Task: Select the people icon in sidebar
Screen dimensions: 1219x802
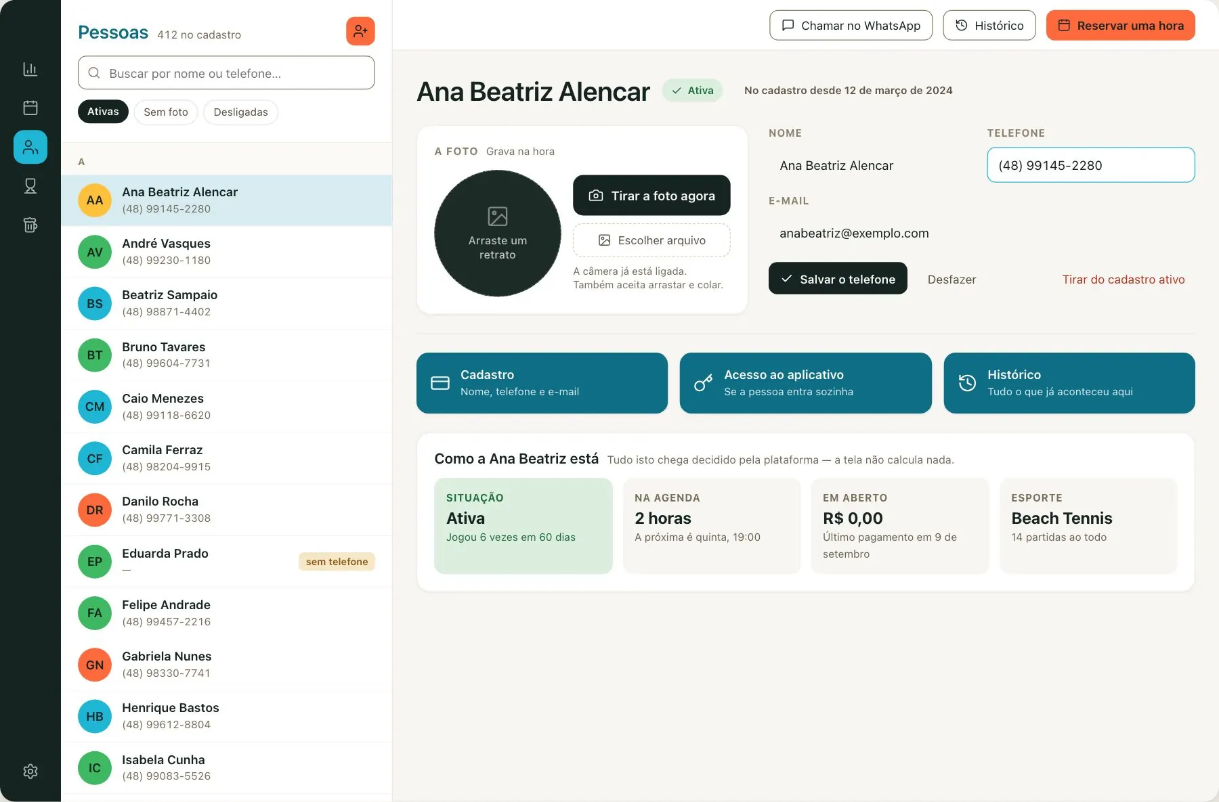Action: (30, 147)
